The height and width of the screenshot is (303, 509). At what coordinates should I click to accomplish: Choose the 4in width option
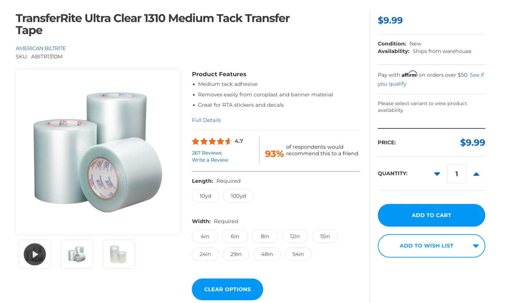pos(205,236)
